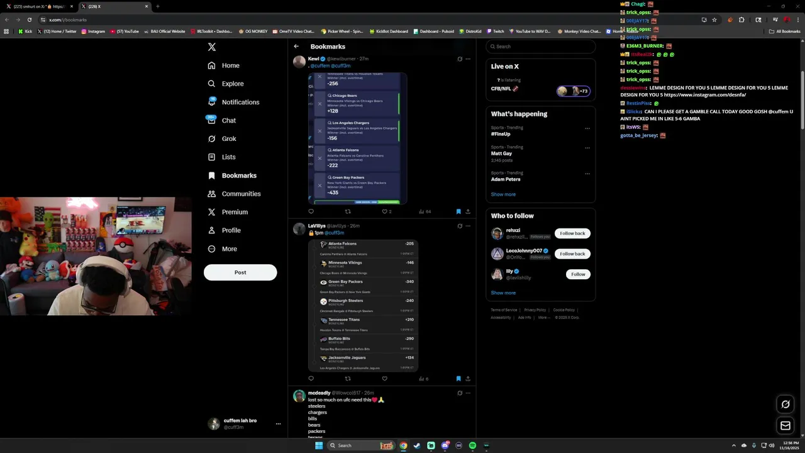The width and height of the screenshot is (805, 453).
Task: Open Explore in the sidebar
Action: [226, 84]
